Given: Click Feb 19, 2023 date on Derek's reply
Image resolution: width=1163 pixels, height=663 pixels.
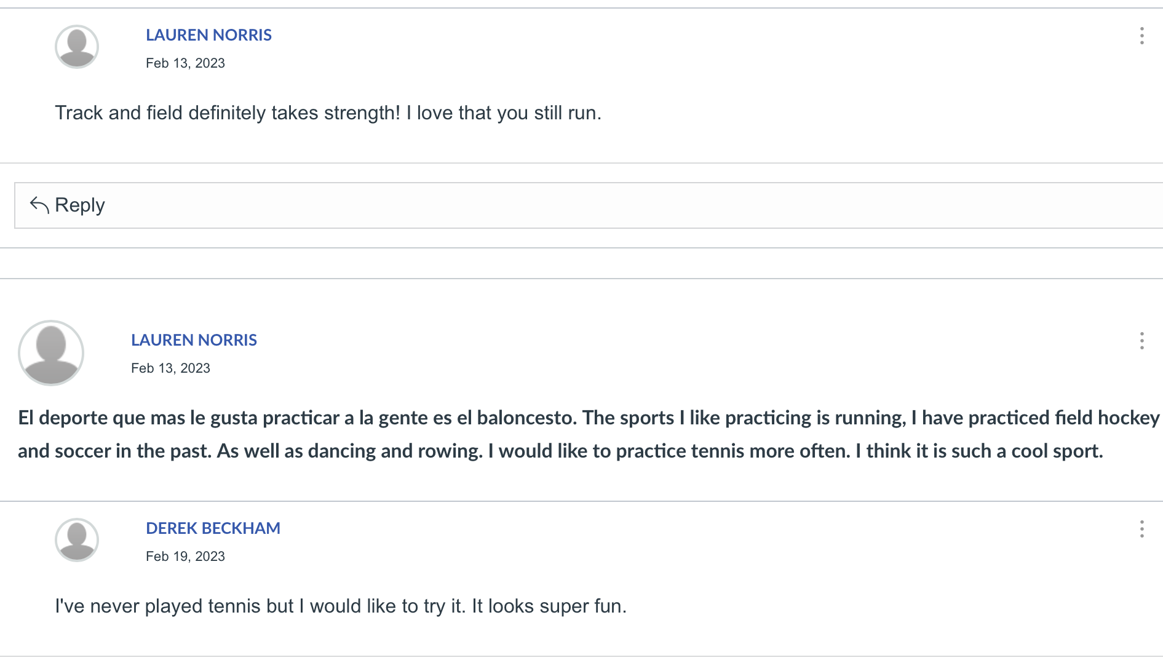Looking at the screenshot, I should coord(185,557).
